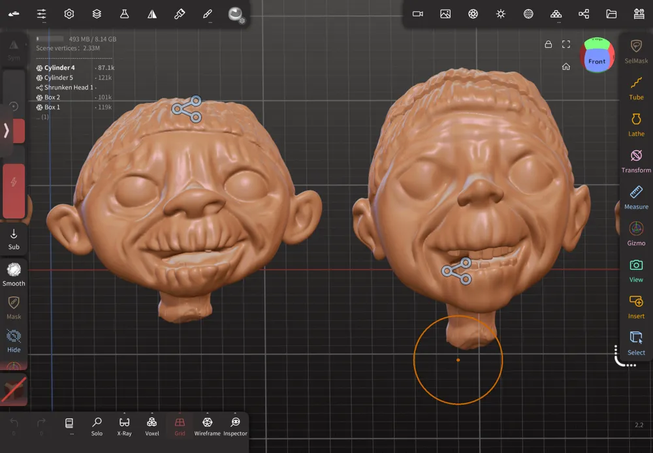Select the Measure tool
Image resolution: width=653 pixels, height=453 pixels.
click(636, 197)
